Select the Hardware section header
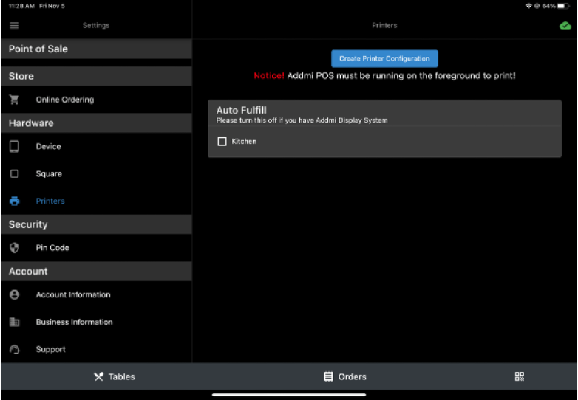 [x=97, y=123]
